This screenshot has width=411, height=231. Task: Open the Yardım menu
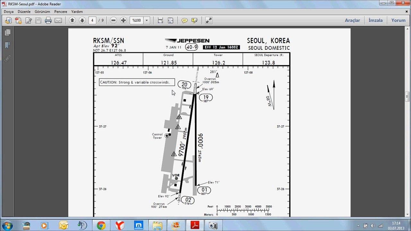coord(77,12)
